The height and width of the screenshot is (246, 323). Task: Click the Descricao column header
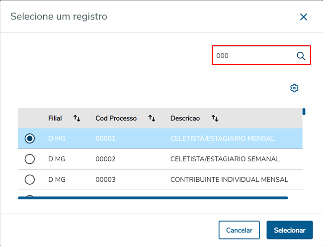[185, 118]
